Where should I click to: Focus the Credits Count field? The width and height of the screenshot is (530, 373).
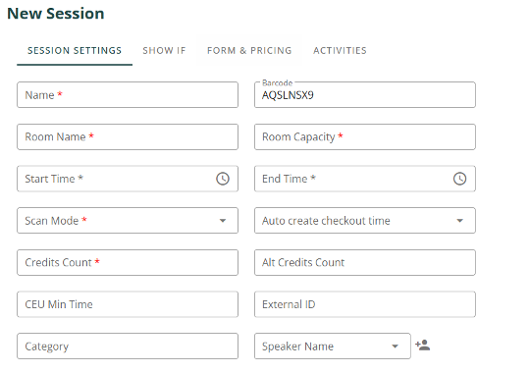128,262
